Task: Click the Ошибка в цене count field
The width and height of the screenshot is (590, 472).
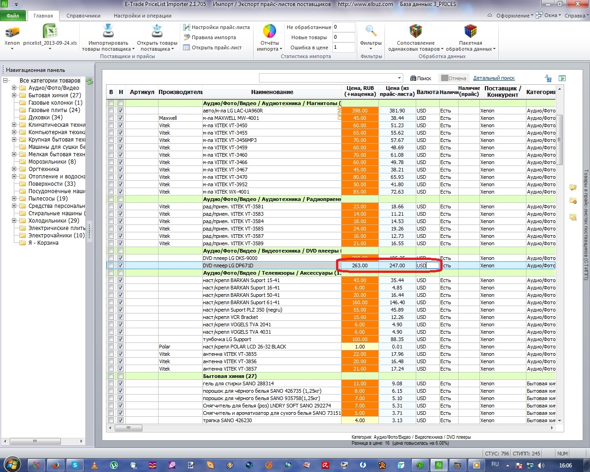Action: [x=343, y=47]
